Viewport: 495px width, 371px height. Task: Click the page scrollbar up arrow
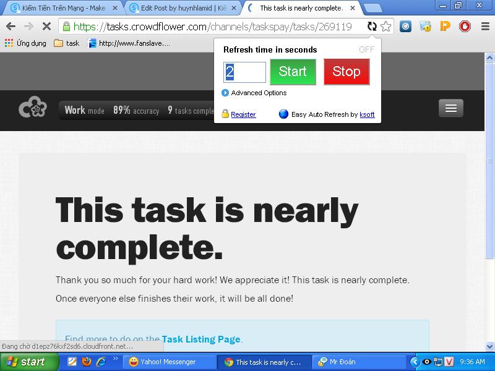(x=489, y=58)
